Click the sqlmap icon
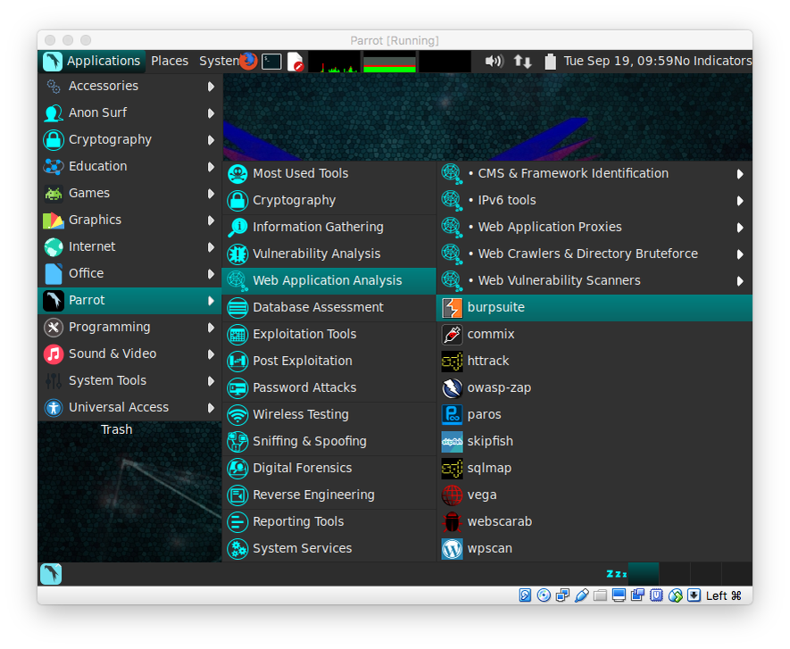Screen dimensions: 790x649 452,468
